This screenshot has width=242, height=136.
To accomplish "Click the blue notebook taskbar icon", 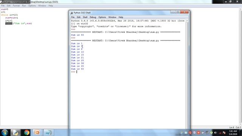I will (x=48, y=133).
